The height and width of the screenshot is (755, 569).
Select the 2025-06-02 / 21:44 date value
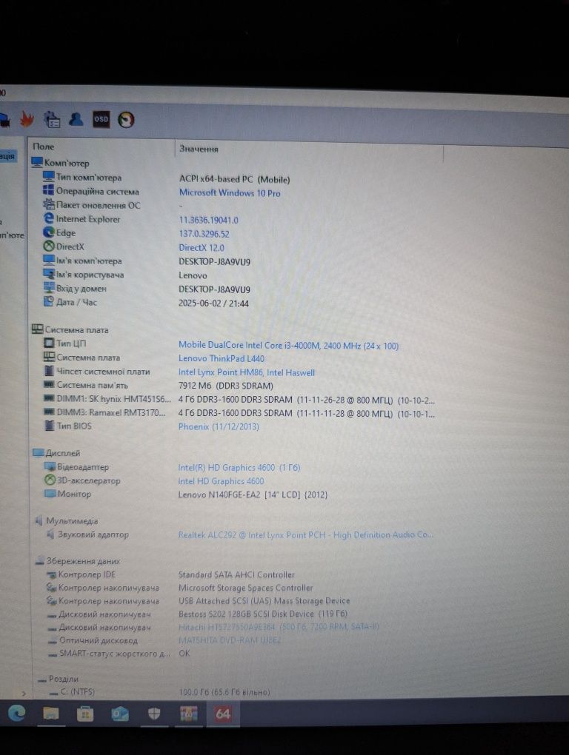(x=213, y=303)
